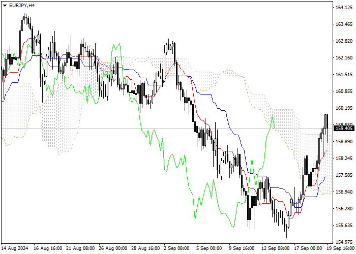Click the 156.280 price axis label
The height and width of the screenshot is (254, 356).
pos(344,209)
